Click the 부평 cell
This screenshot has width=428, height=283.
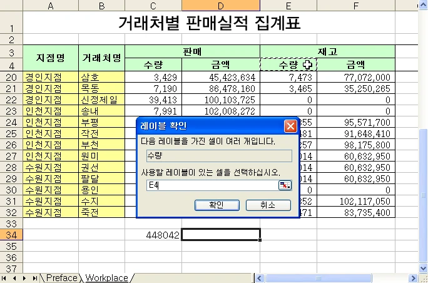tap(102, 122)
